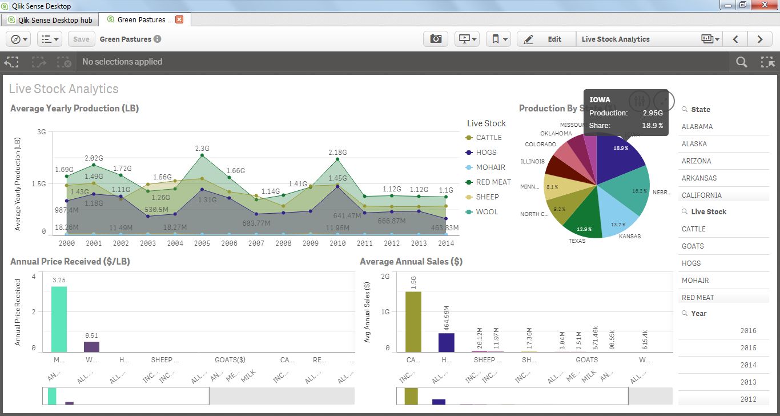This screenshot has height=416, width=780.
Task: Select ARKANSAS in State list
Action: pos(723,178)
